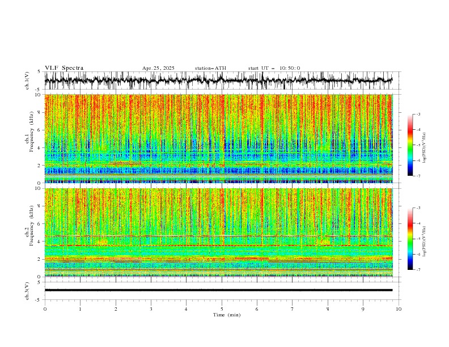The height and width of the screenshot is (347, 449).
Task: Click the "-7" tick on ch.2 color bar
Action: pyautogui.click(x=418, y=270)
